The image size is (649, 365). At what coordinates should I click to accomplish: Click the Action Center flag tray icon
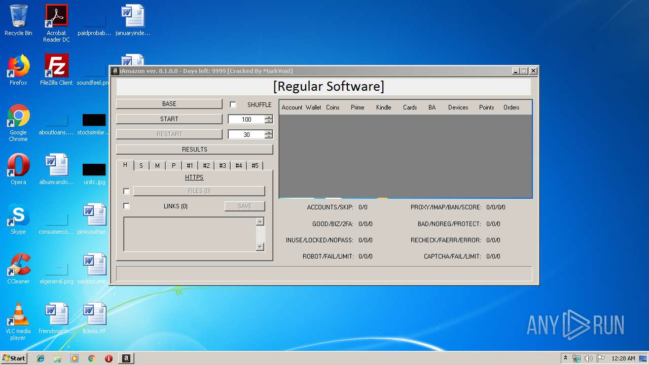(x=601, y=358)
